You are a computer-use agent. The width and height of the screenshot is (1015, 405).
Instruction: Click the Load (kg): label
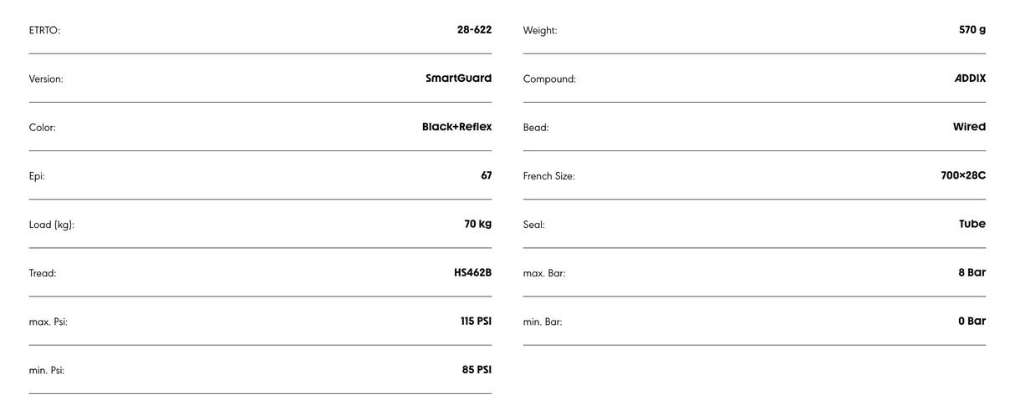tap(52, 225)
